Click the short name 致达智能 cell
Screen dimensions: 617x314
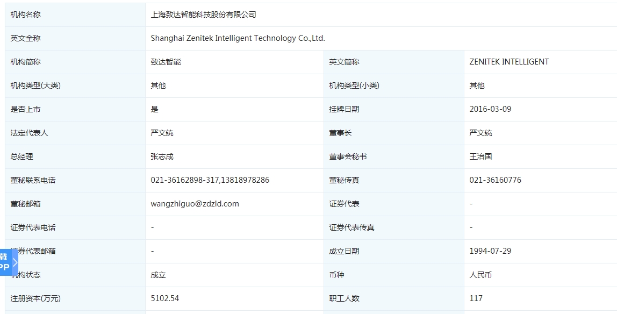point(166,62)
